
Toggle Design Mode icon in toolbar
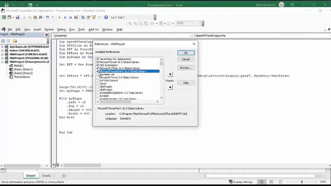(76, 17)
